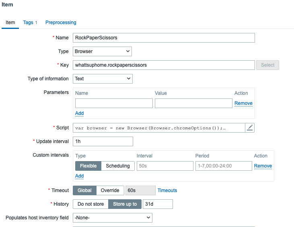Focus the Update interval field
This screenshot has height=227, width=294.
pyautogui.click(x=103, y=141)
